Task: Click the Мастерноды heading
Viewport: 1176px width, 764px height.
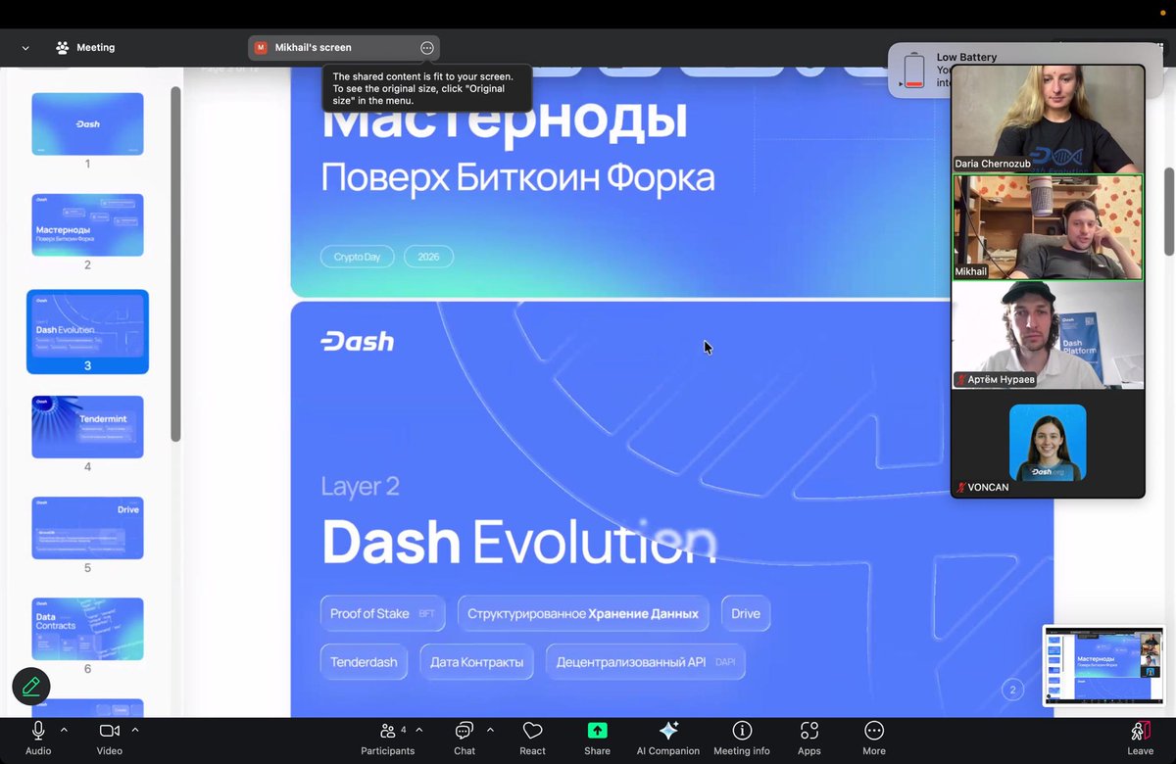Action: pos(505,122)
